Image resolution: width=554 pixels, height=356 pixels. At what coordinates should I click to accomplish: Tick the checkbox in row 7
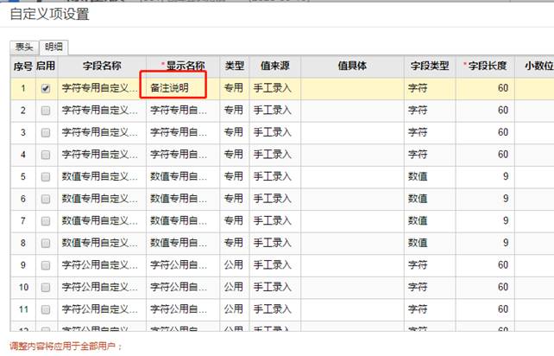tap(46, 221)
